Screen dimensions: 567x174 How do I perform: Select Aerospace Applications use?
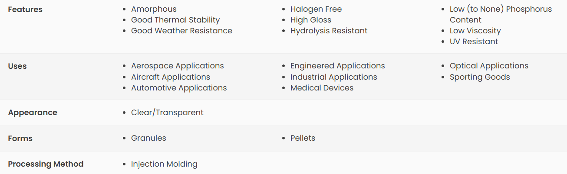click(178, 66)
